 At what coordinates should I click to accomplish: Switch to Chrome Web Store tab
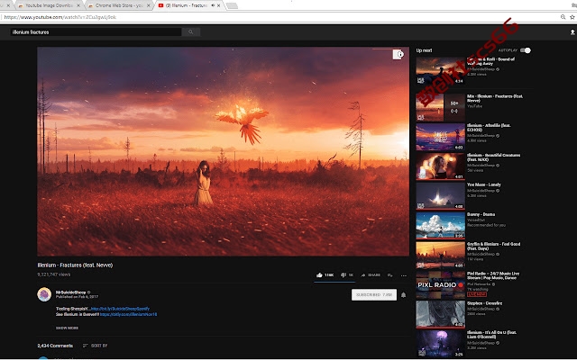click(x=118, y=5)
